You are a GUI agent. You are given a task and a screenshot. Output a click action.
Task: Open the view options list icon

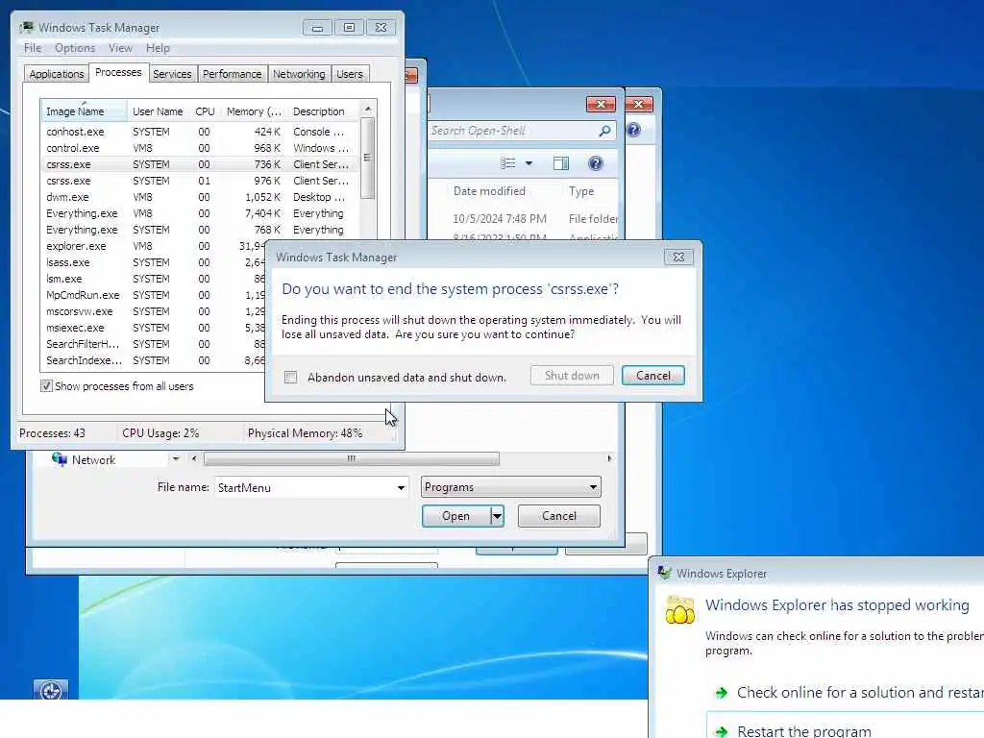(x=507, y=163)
